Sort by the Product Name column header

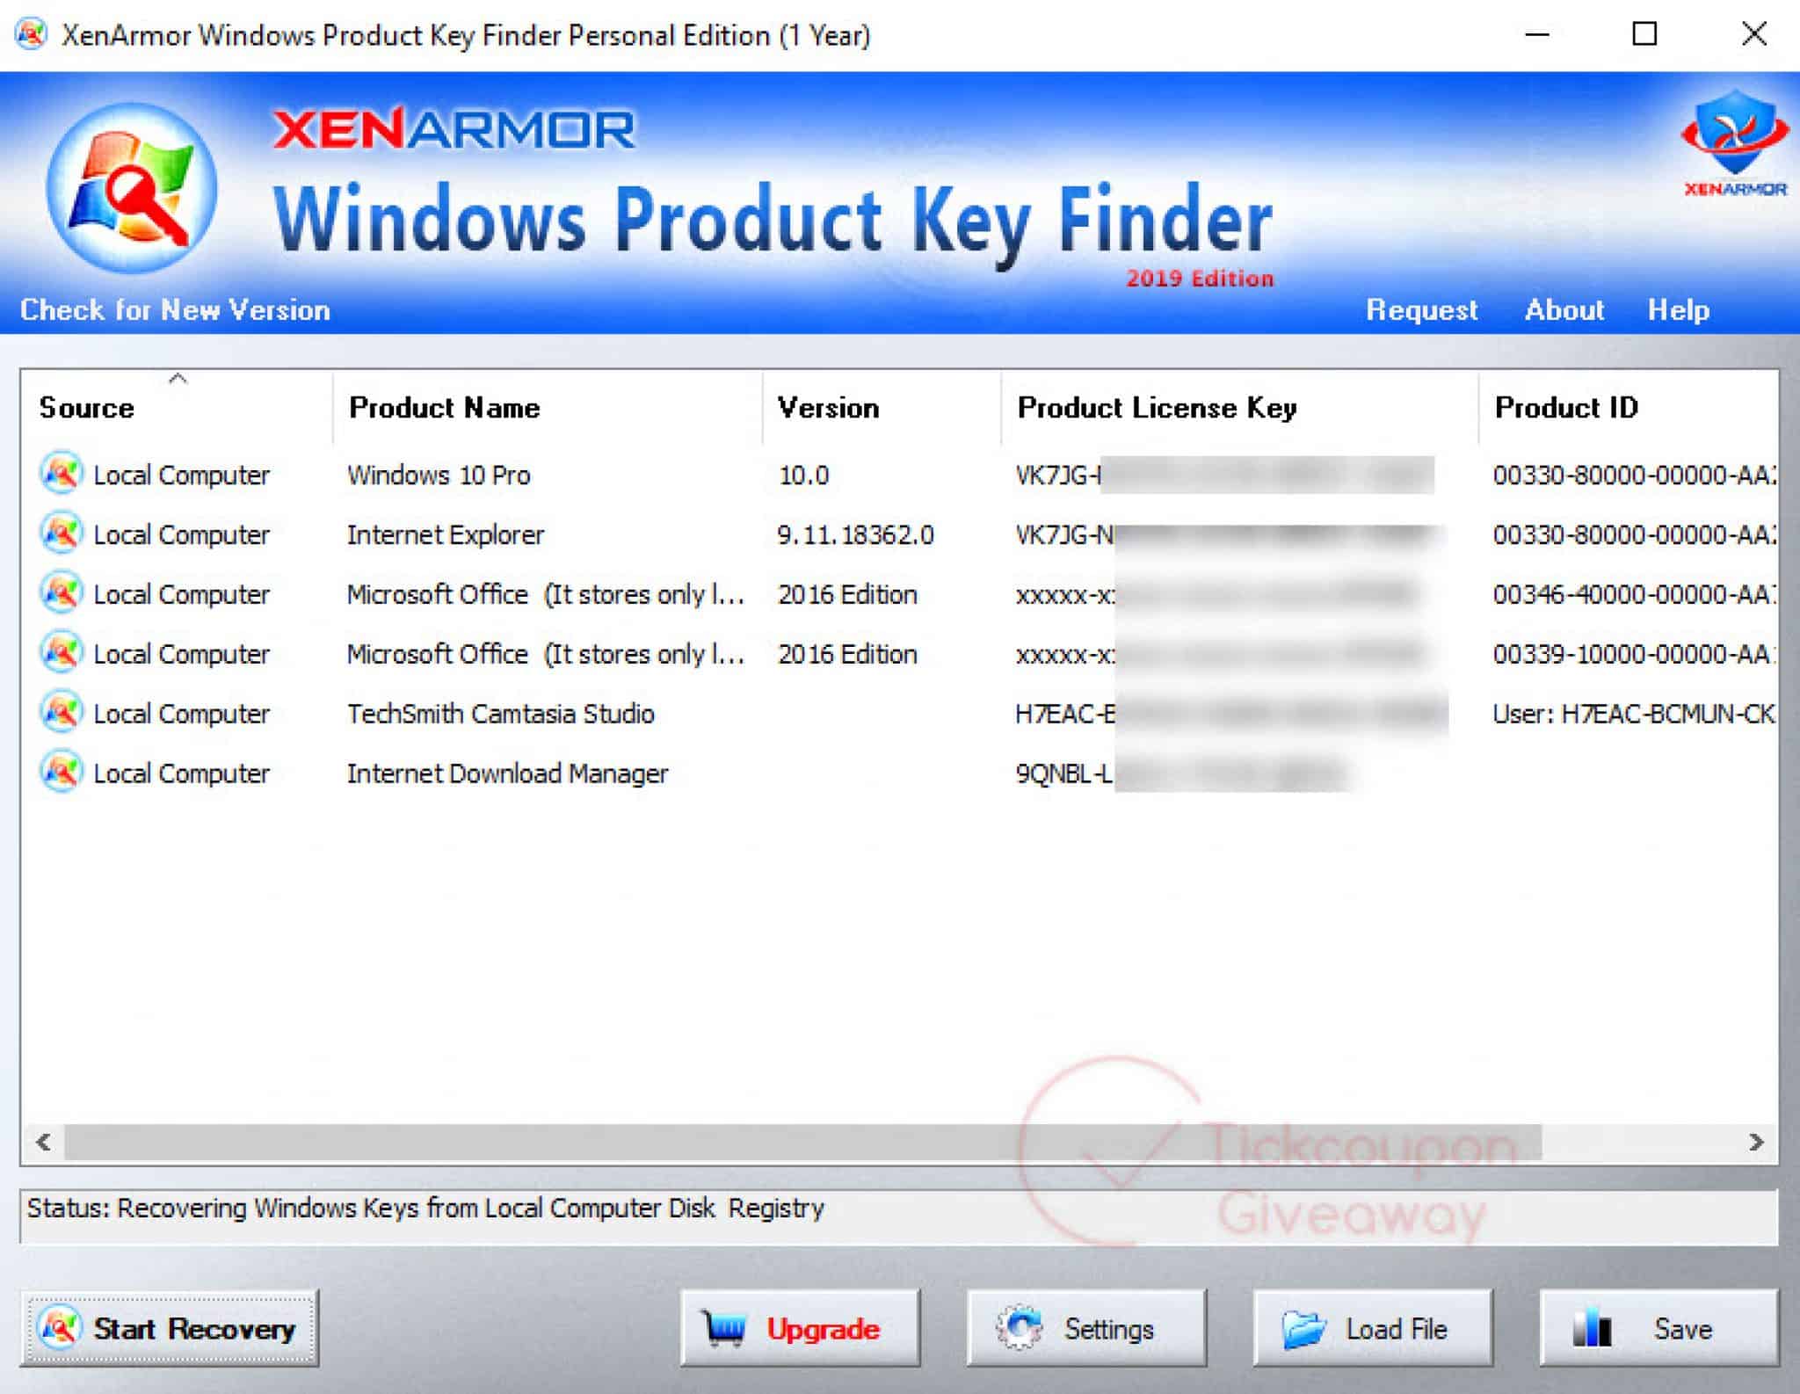(444, 408)
